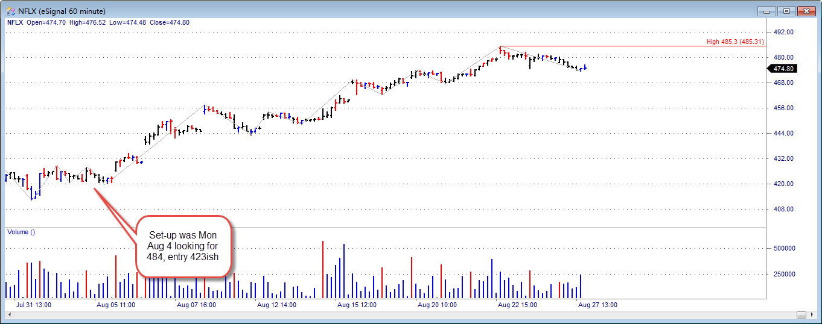Click the 408.00 price axis label
The width and height of the screenshot is (822, 324).
click(783, 209)
